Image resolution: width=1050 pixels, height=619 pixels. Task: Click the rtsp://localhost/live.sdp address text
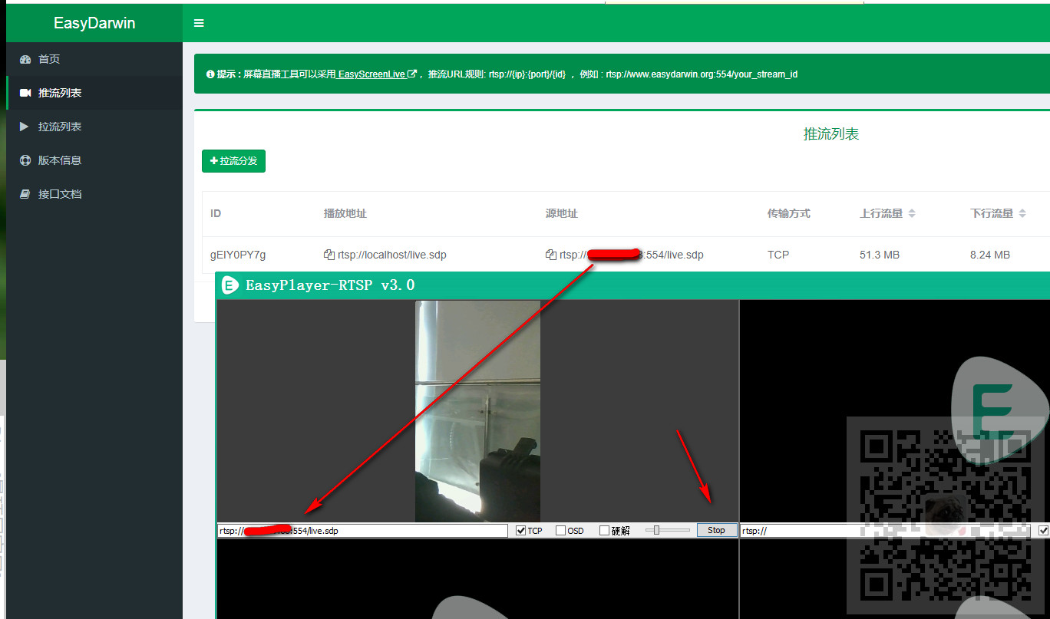tap(392, 255)
